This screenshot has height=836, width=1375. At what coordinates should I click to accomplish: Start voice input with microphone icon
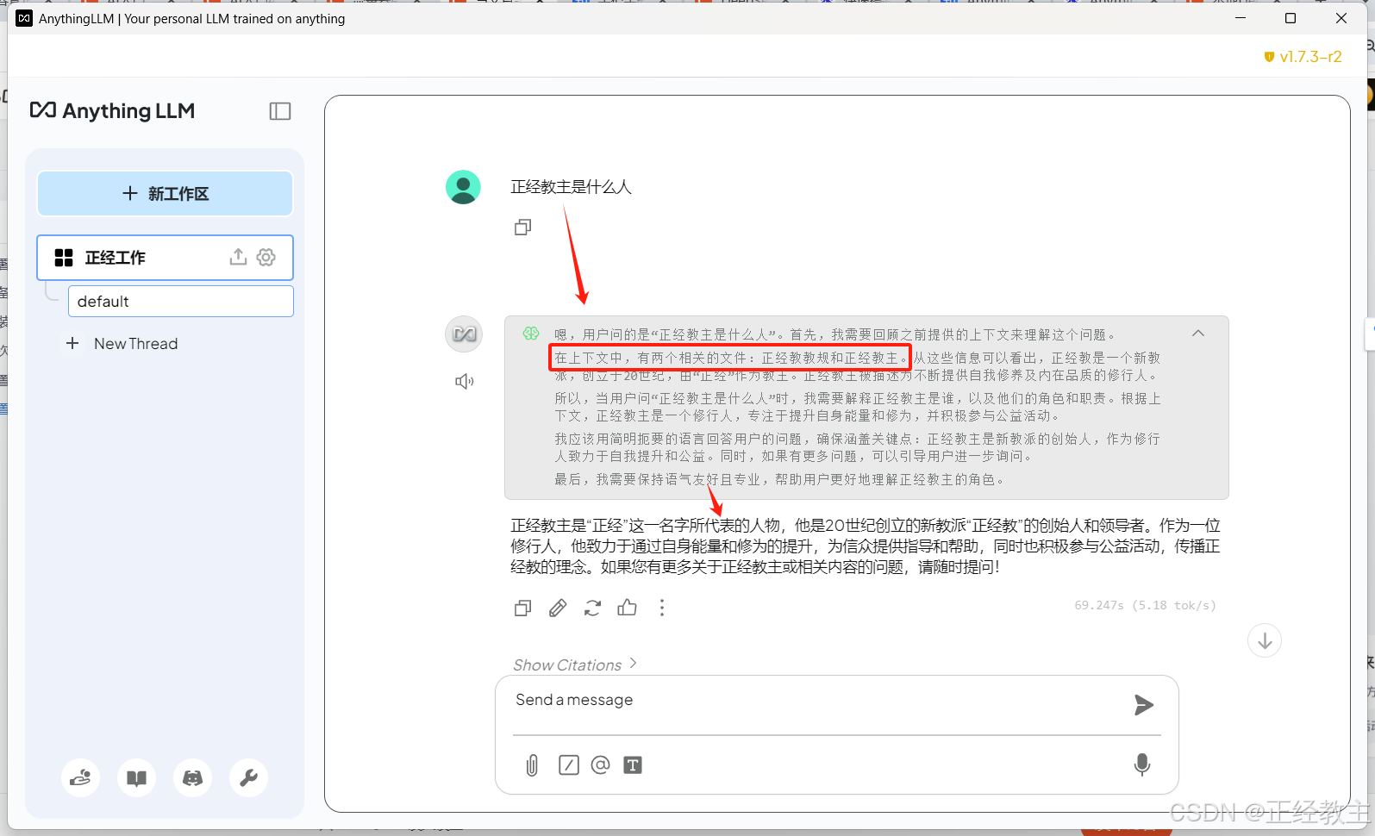click(x=1142, y=764)
